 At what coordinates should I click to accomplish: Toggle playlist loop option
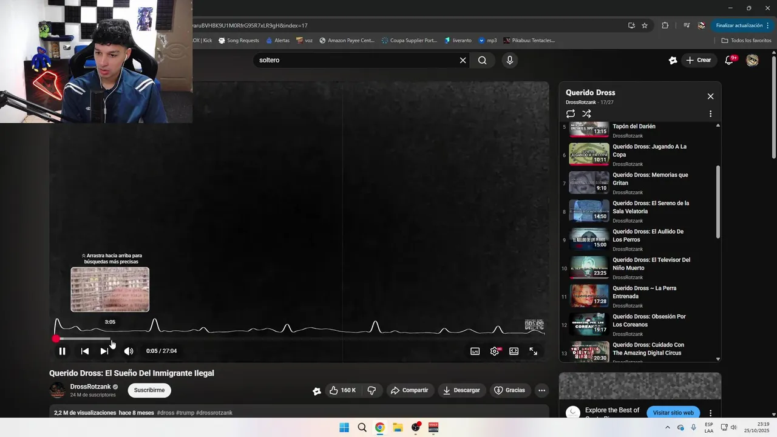click(x=571, y=113)
